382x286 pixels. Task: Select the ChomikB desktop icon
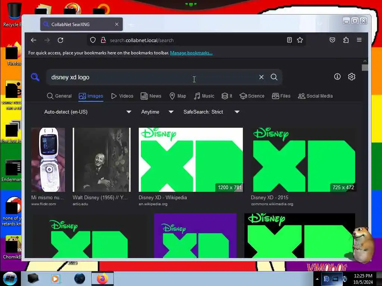[x=12, y=247]
